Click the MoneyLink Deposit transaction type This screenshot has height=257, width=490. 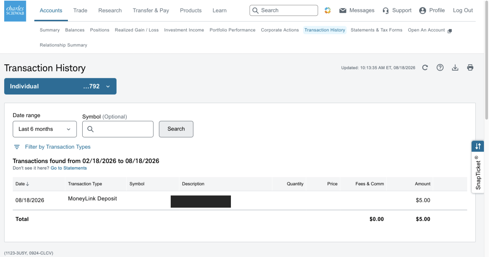(x=93, y=199)
